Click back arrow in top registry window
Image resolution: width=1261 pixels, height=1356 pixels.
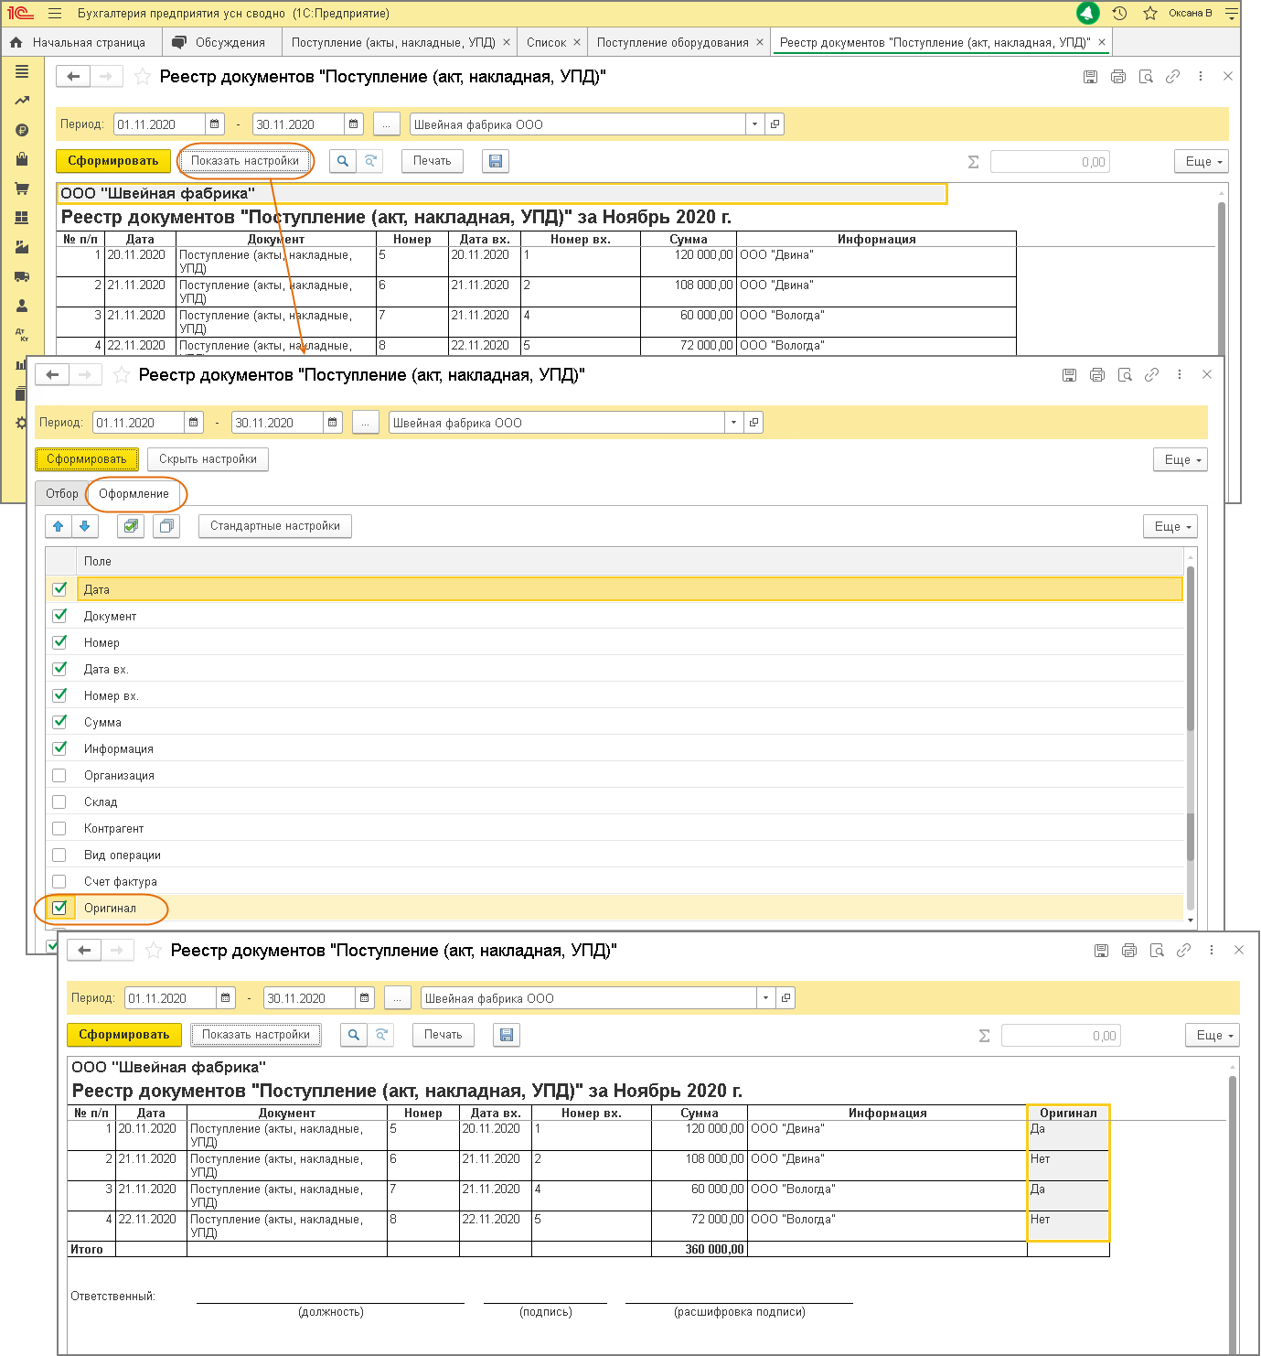click(73, 77)
